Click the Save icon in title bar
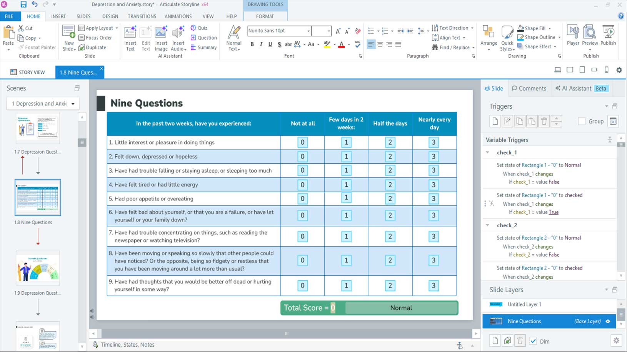Viewport: 627px width, 352px height. pos(23,5)
